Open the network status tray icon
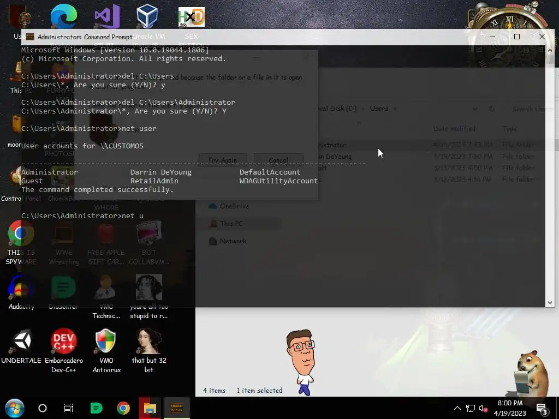 click(x=471, y=408)
